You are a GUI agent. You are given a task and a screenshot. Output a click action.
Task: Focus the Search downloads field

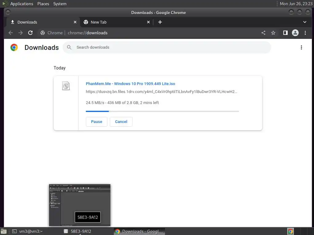[x=167, y=47]
